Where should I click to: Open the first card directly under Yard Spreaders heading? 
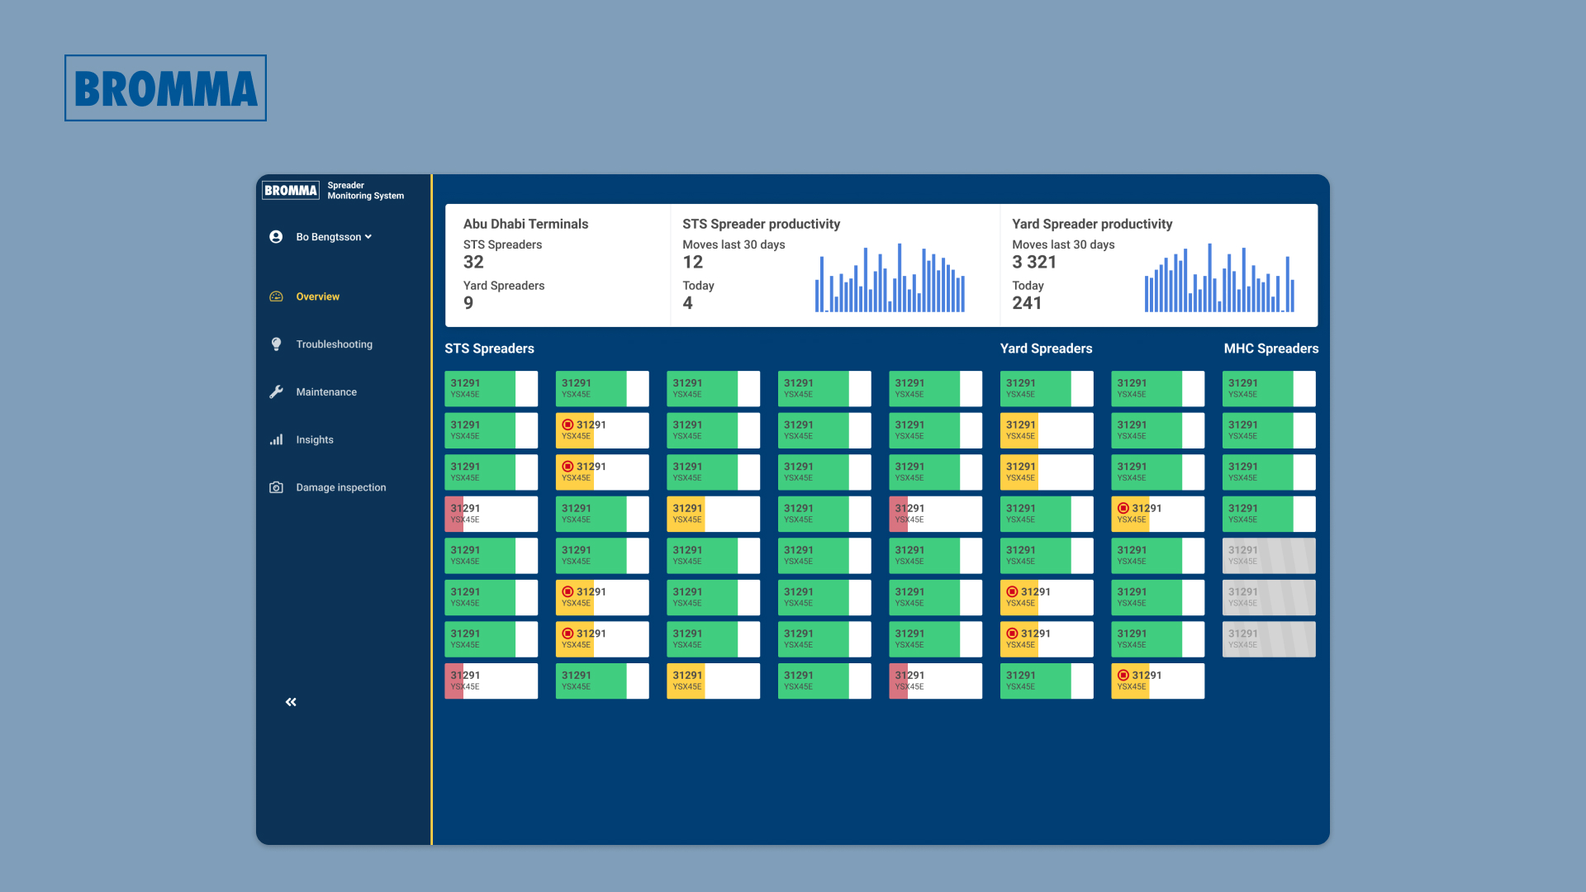coord(1047,388)
